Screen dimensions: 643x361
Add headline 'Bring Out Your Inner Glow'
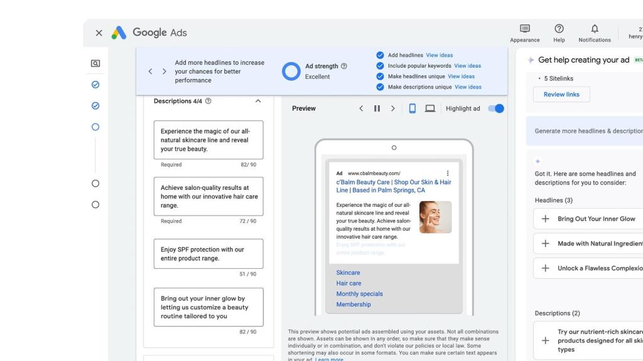[x=545, y=219]
